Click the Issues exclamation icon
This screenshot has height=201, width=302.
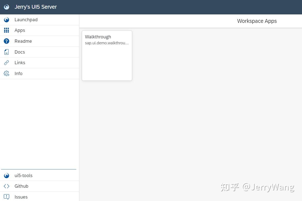(x=6, y=197)
